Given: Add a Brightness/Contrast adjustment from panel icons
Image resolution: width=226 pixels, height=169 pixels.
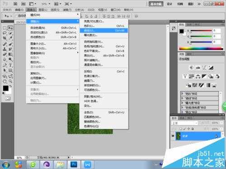Looking at the screenshot, I should click(192, 68).
